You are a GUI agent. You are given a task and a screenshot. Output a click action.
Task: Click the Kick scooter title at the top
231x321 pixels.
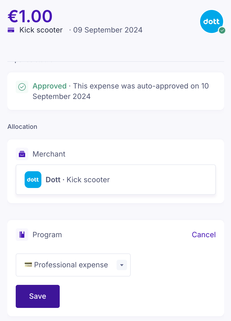41,30
